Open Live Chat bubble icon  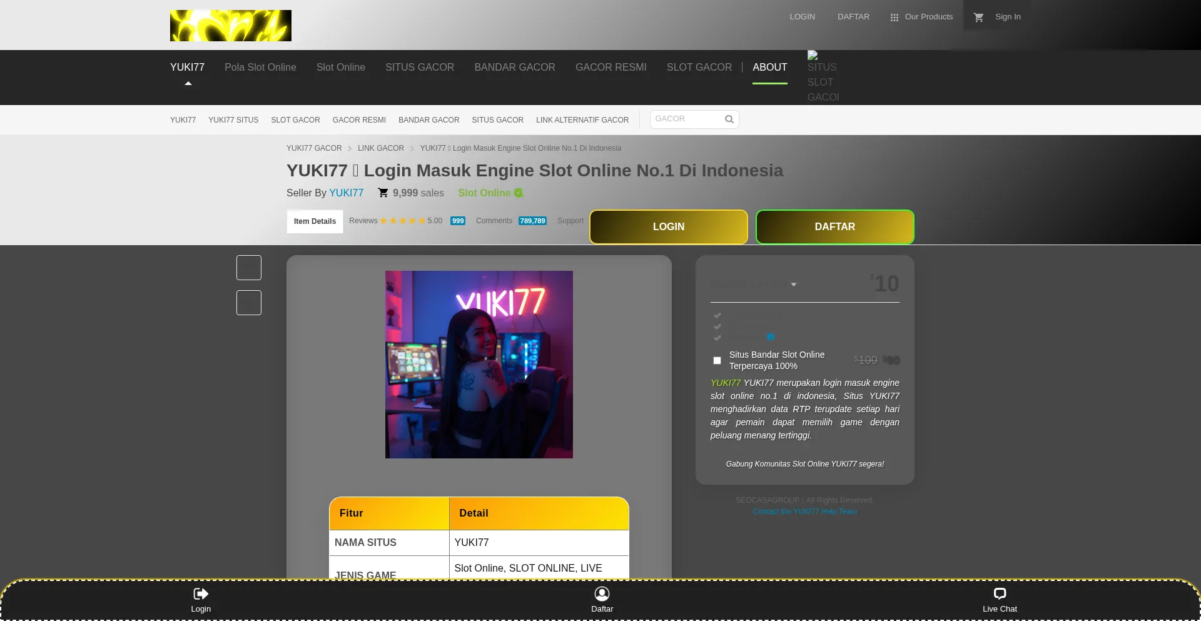coord(1000,593)
